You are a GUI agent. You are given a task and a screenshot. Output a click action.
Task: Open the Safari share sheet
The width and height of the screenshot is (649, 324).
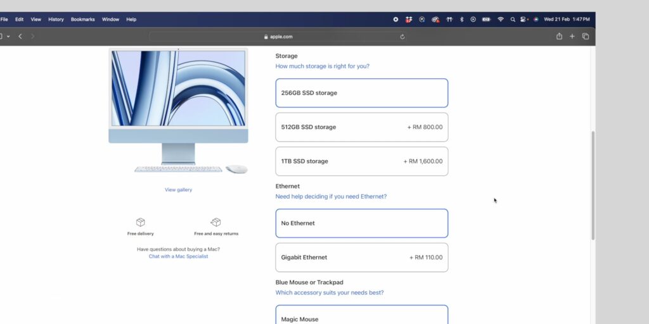pos(559,36)
